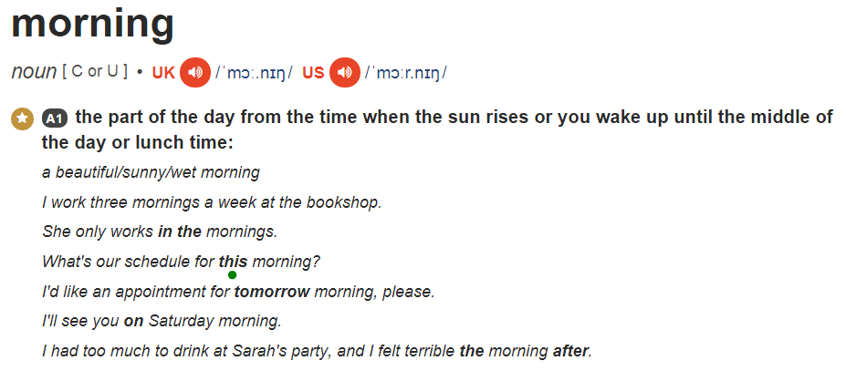Click the 'noun' part of speech label
This screenshot has width=846, height=371.
coord(34,72)
